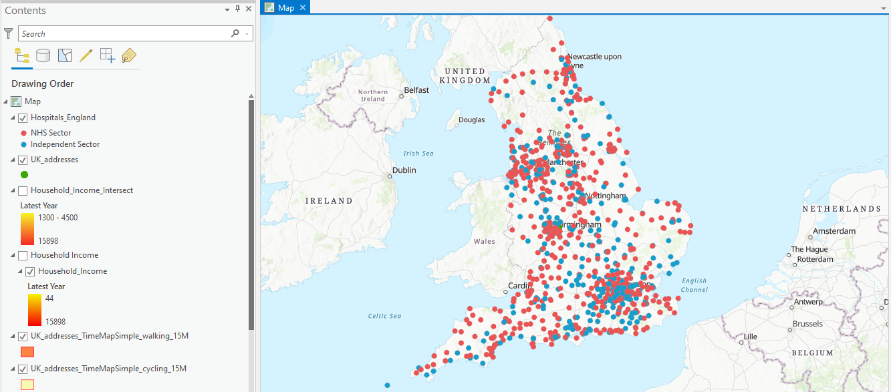Click into the Contents Search field
The width and height of the screenshot is (891, 392).
coord(124,33)
